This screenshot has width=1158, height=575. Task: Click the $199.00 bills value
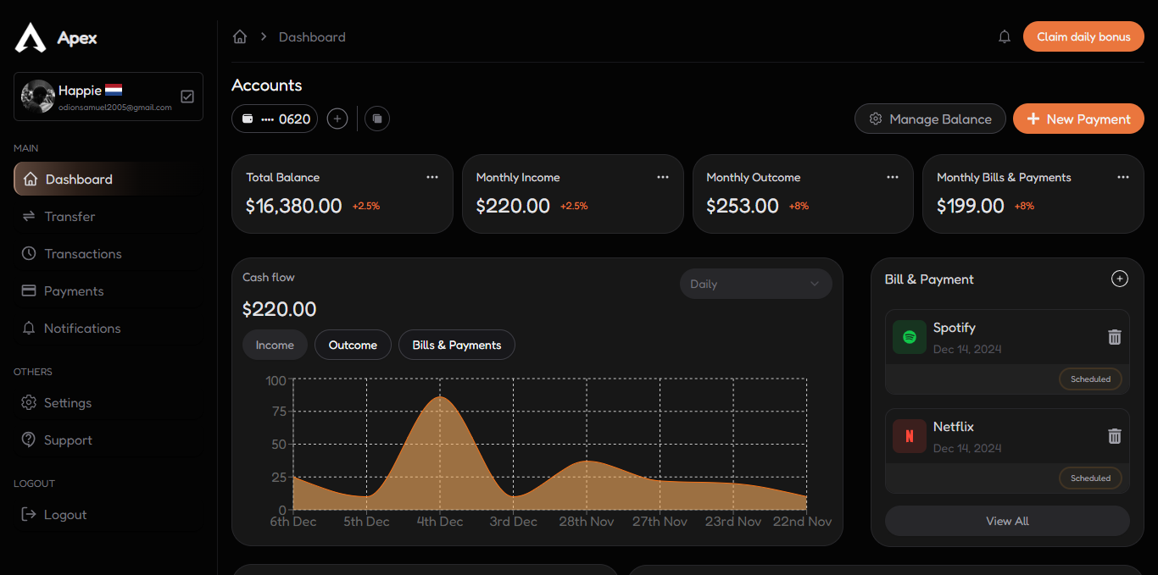(971, 206)
